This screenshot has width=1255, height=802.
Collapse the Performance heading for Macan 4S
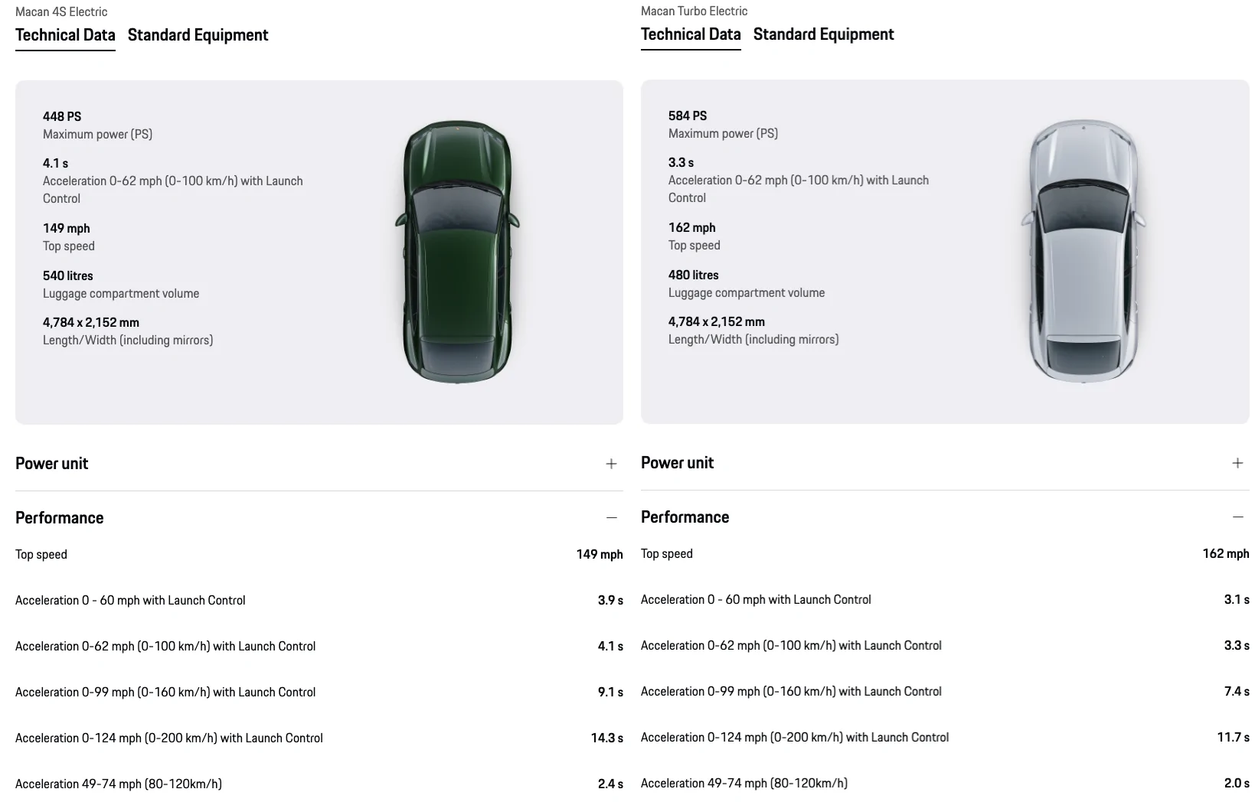click(x=60, y=518)
